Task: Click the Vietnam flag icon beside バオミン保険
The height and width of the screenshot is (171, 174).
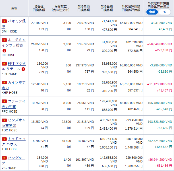Action: (x=4, y=21)
